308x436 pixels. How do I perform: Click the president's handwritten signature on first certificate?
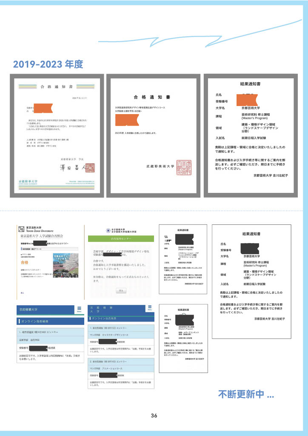point(70,168)
